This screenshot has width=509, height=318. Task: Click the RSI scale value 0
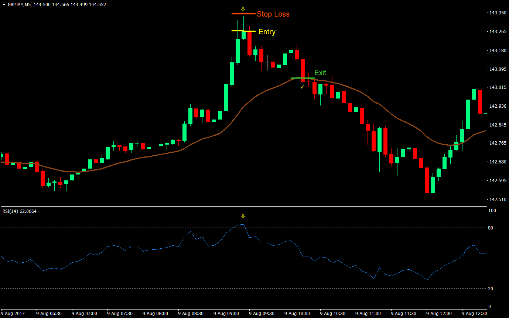click(x=490, y=307)
